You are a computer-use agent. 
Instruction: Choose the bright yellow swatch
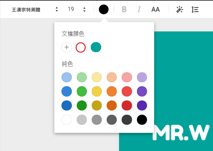(x=97, y=91)
